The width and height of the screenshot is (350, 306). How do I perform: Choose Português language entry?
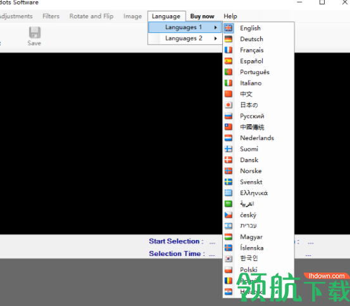coord(258,72)
